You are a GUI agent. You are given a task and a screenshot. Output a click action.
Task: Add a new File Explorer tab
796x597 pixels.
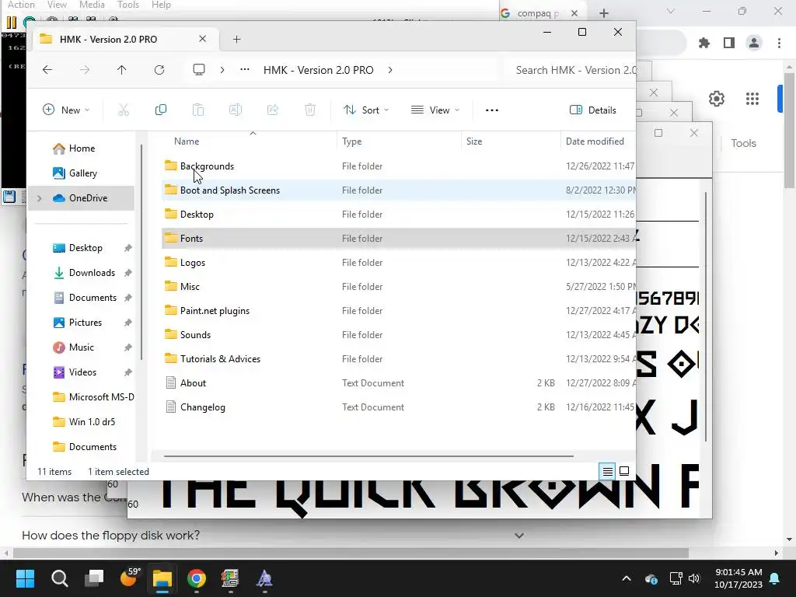tap(236, 39)
